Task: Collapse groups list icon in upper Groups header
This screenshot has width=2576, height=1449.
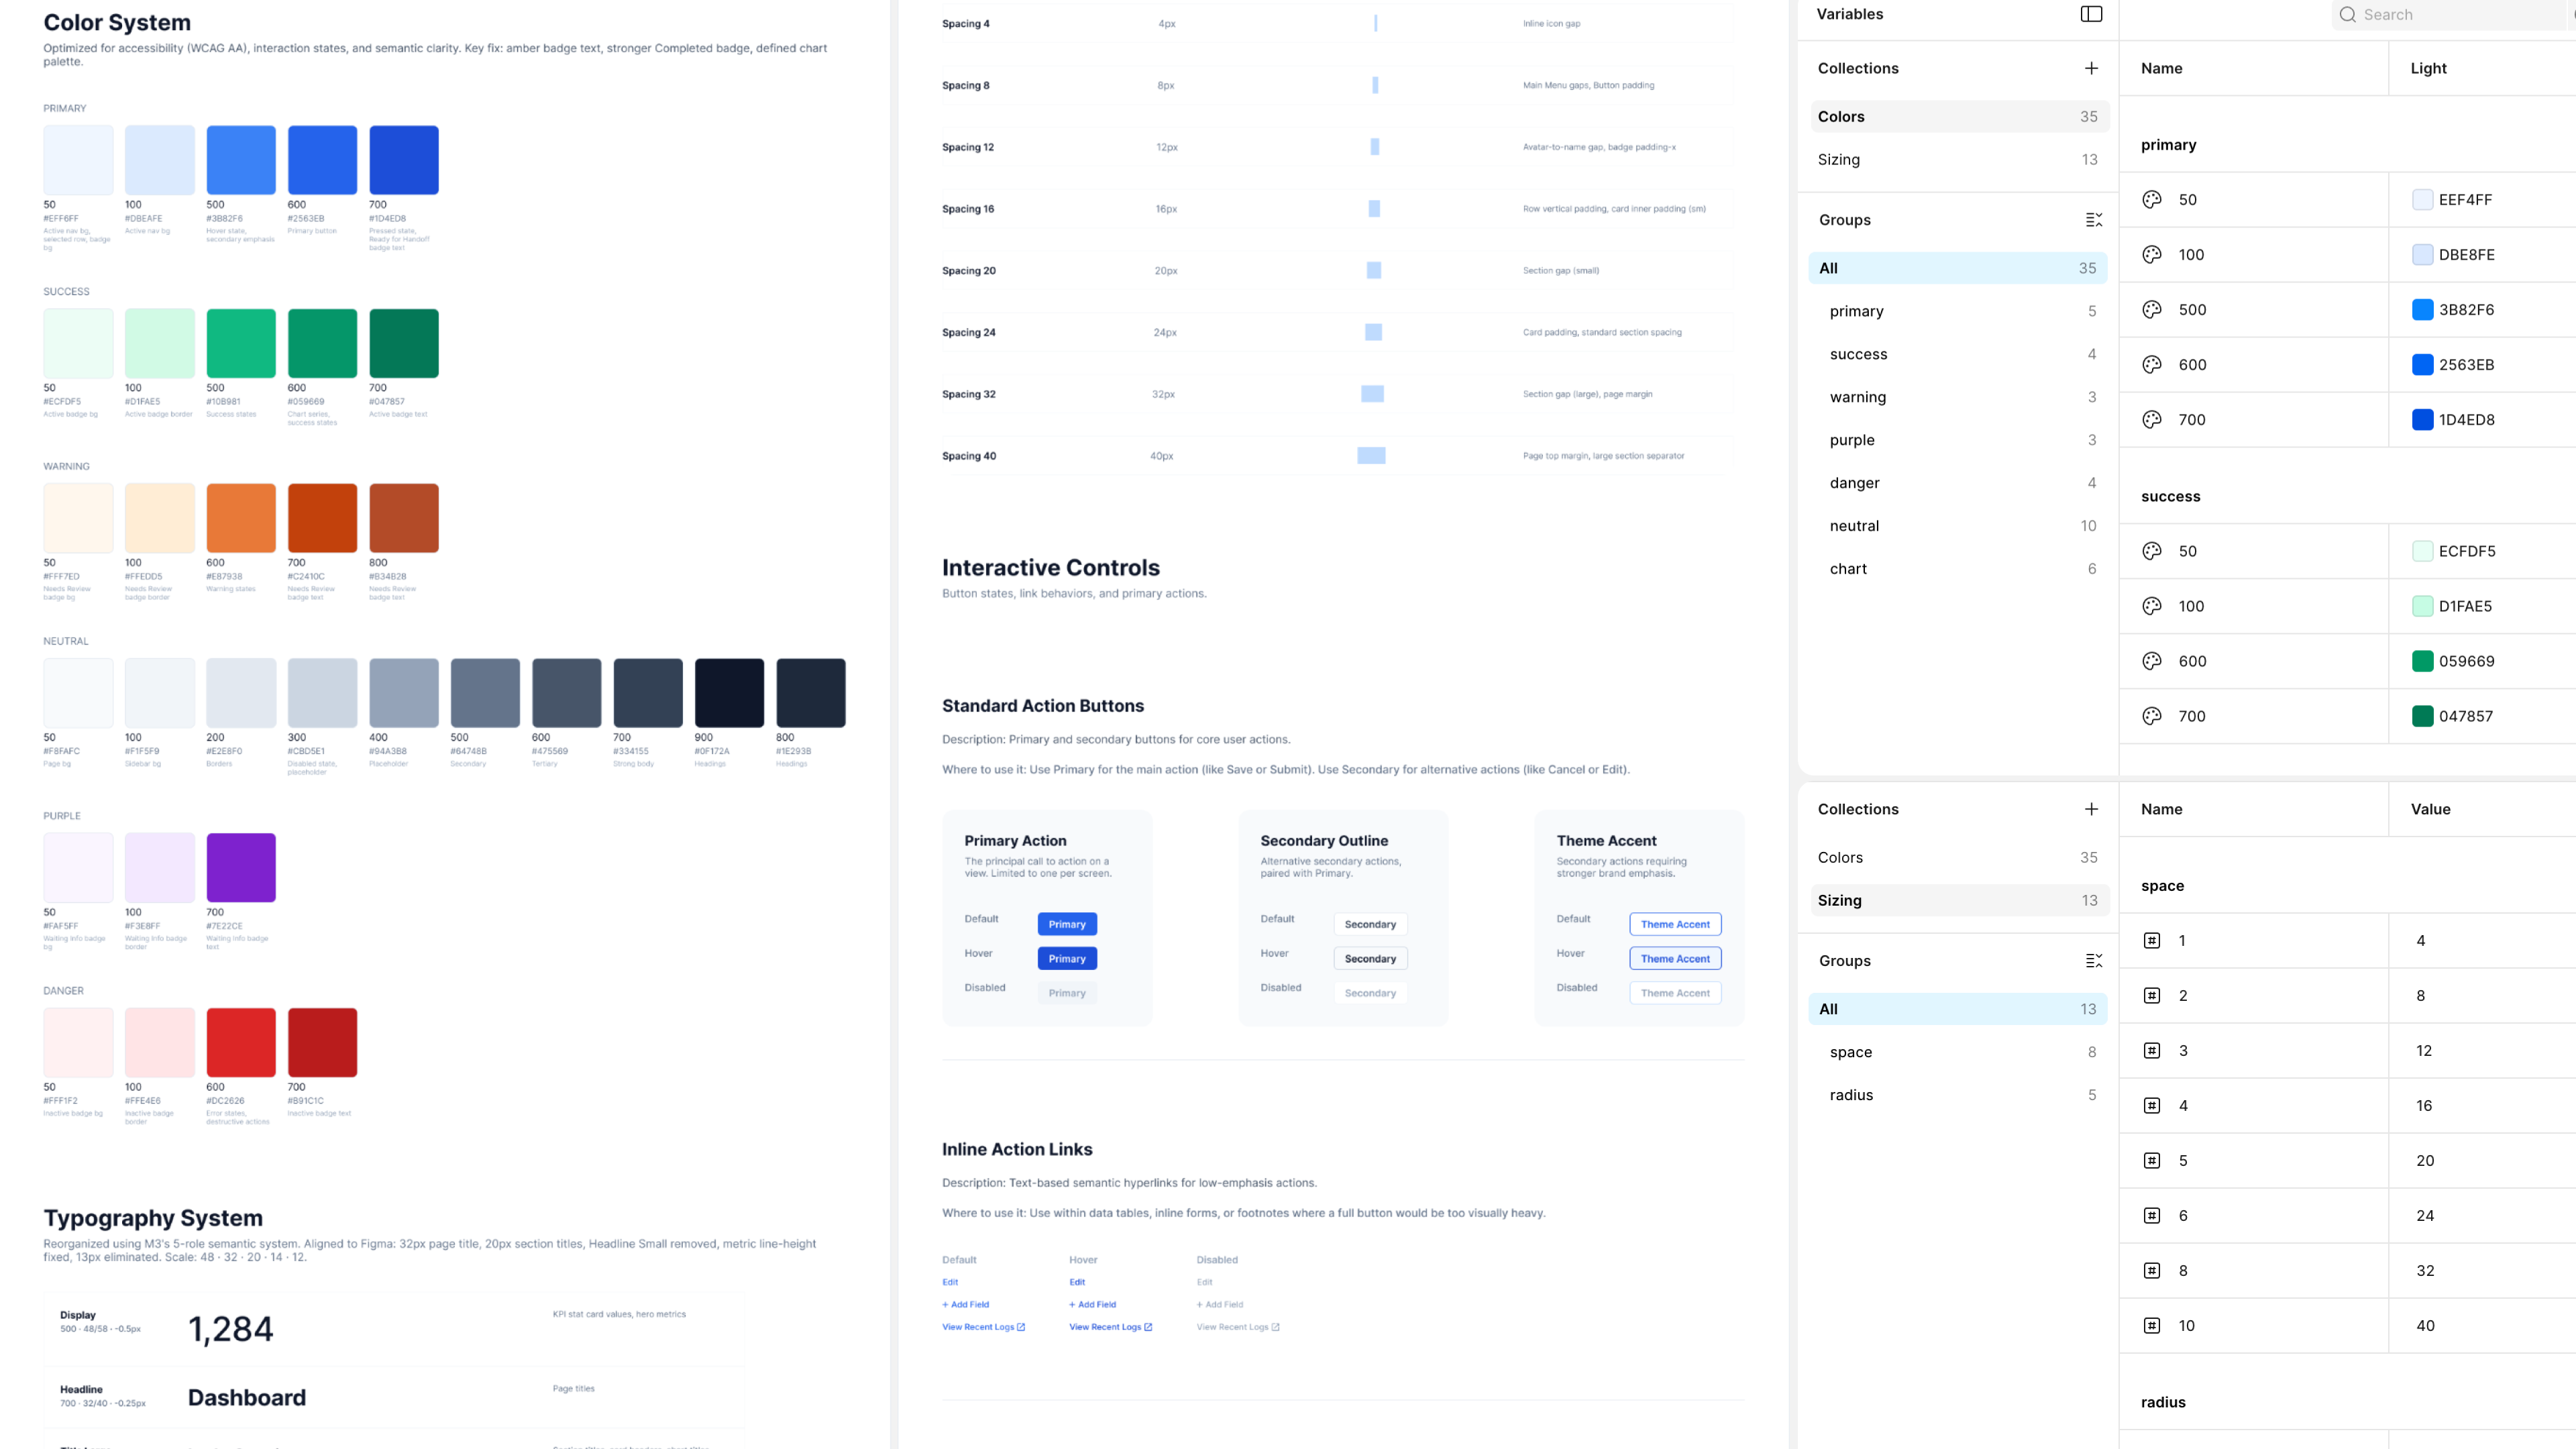Action: coord(2093,220)
